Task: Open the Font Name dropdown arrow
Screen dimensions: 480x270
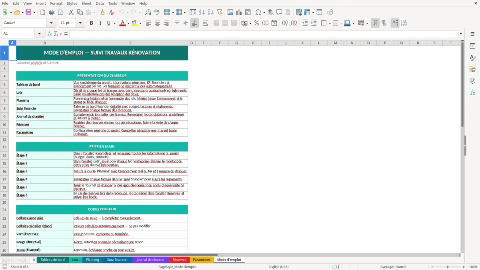Action: [51, 23]
